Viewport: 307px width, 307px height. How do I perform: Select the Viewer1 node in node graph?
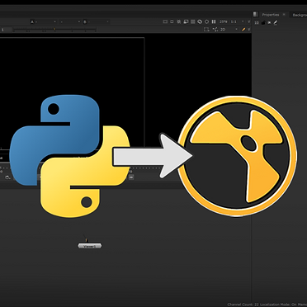tap(89, 246)
